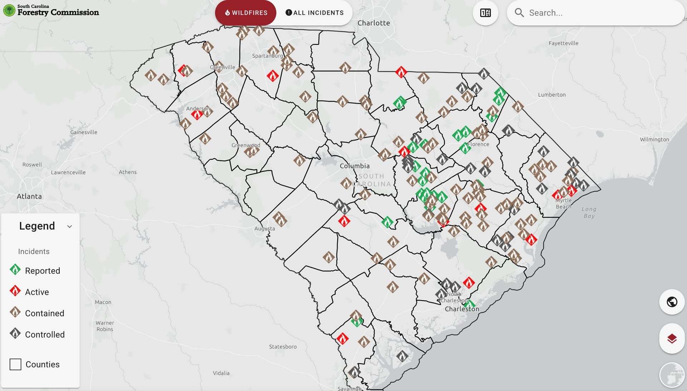The height and width of the screenshot is (391, 687).
Task: Click the controlled fire marker near Savannah
Action: click(x=354, y=372)
